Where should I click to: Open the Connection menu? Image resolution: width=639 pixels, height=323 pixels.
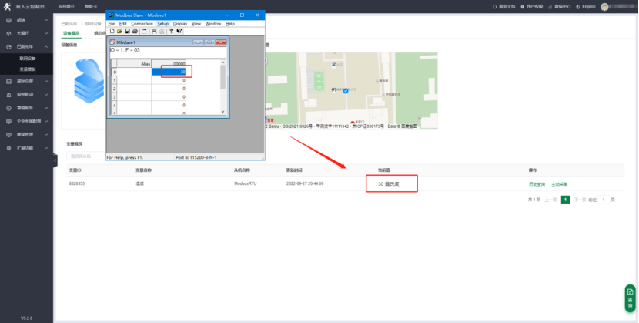pos(142,24)
